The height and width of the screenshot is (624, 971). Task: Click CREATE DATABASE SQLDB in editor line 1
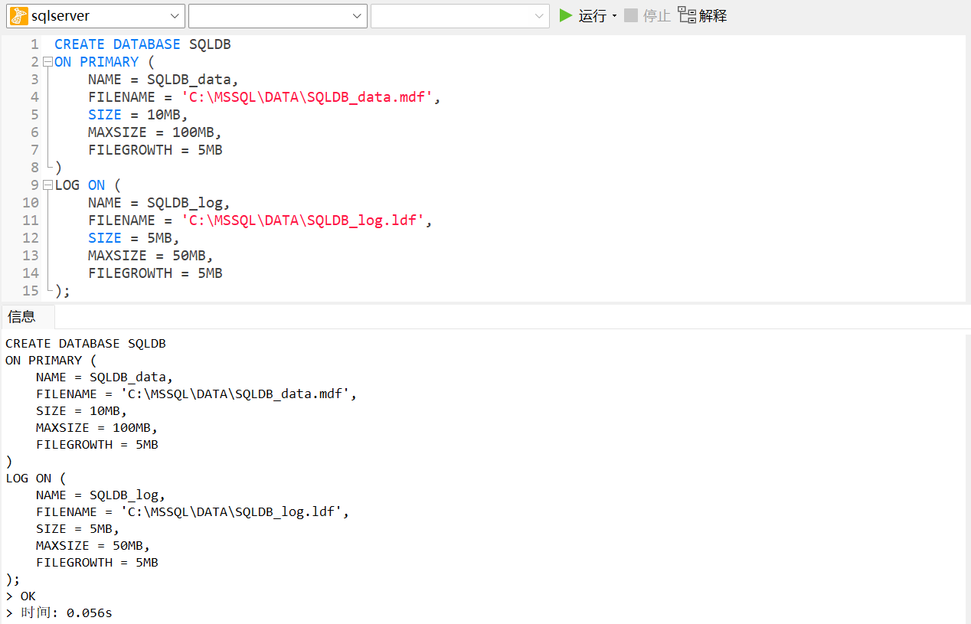(142, 44)
